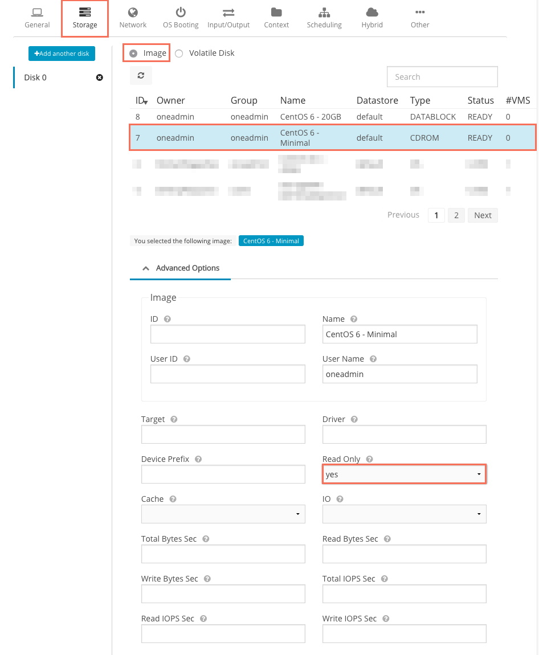Switch to the Network tab

[x=133, y=18]
